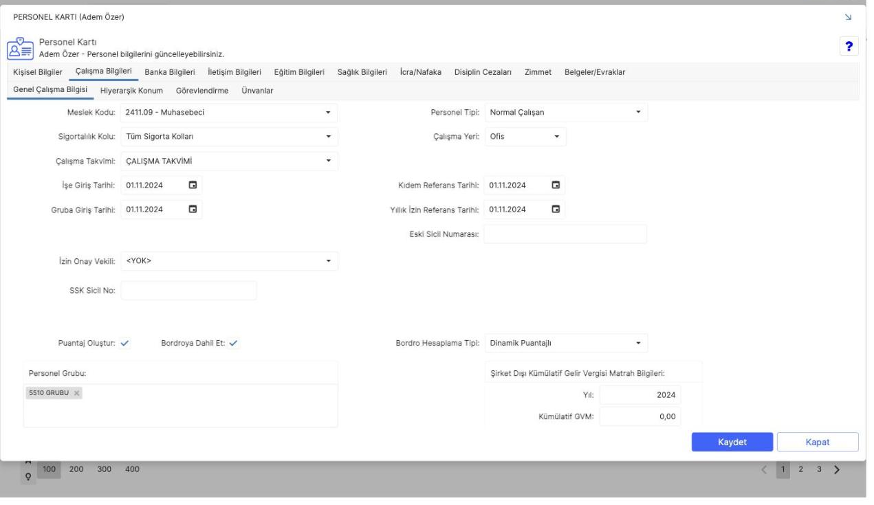Click the Kümülatif GVM field

(641, 416)
